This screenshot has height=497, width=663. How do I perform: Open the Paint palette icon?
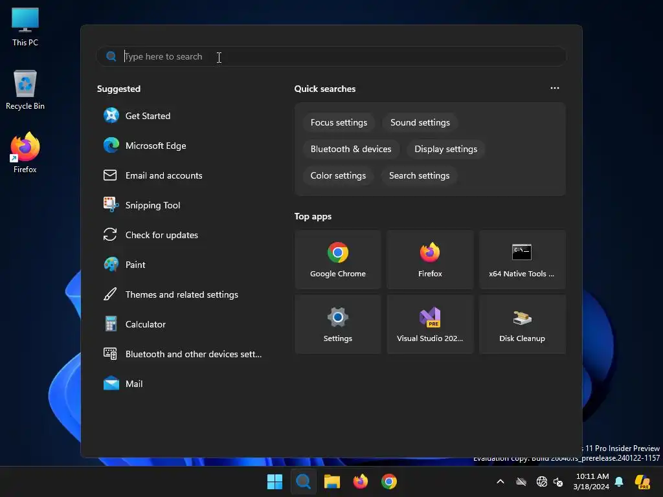[x=111, y=265]
